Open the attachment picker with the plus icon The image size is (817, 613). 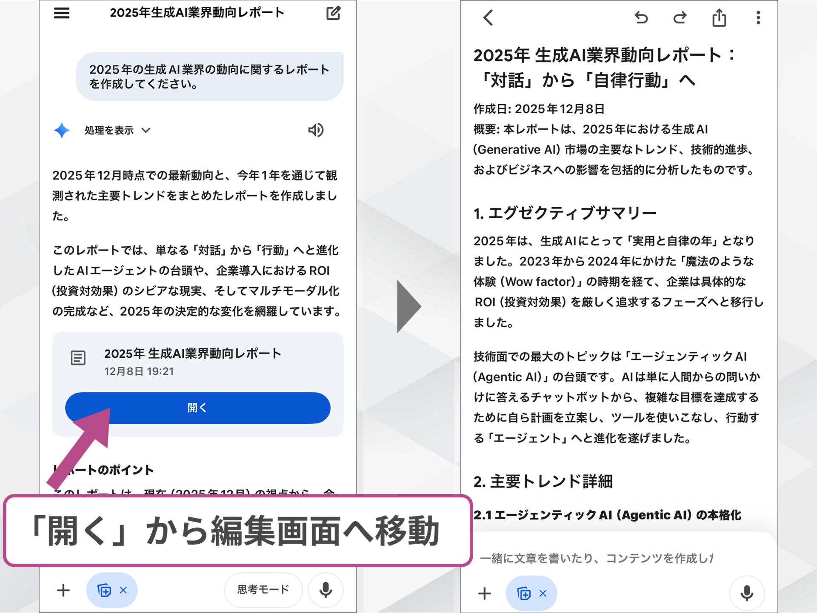pyautogui.click(x=63, y=590)
